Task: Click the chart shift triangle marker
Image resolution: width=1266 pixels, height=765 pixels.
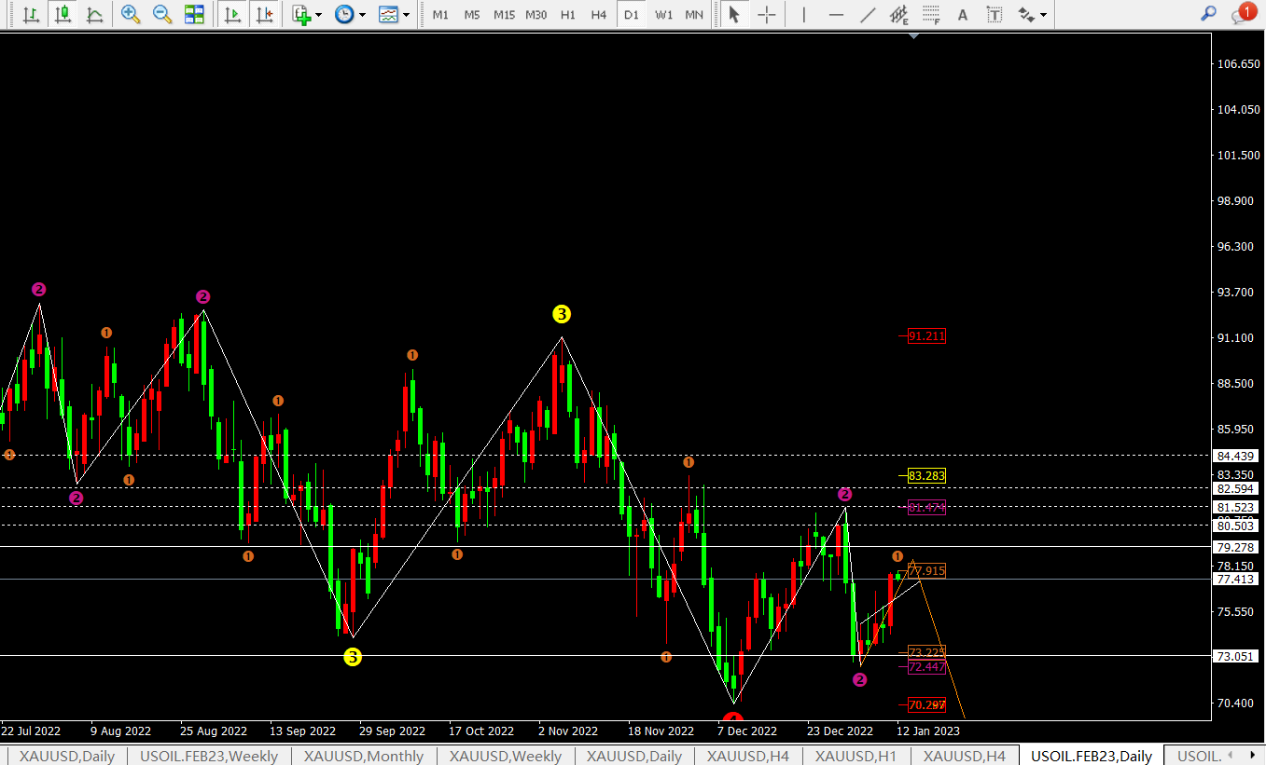Action: pos(913,35)
